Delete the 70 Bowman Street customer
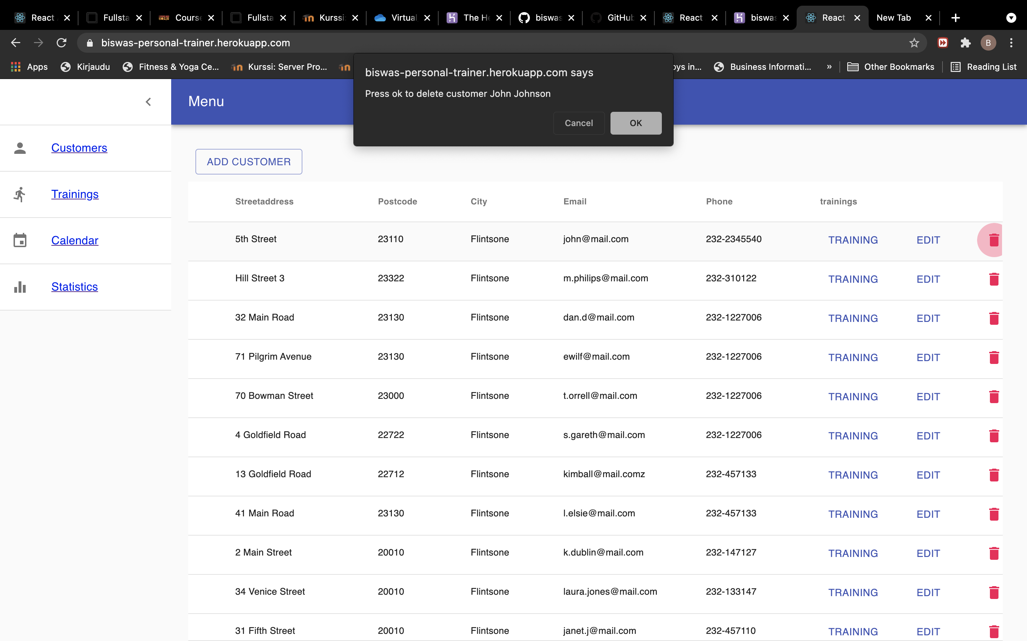 994,397
